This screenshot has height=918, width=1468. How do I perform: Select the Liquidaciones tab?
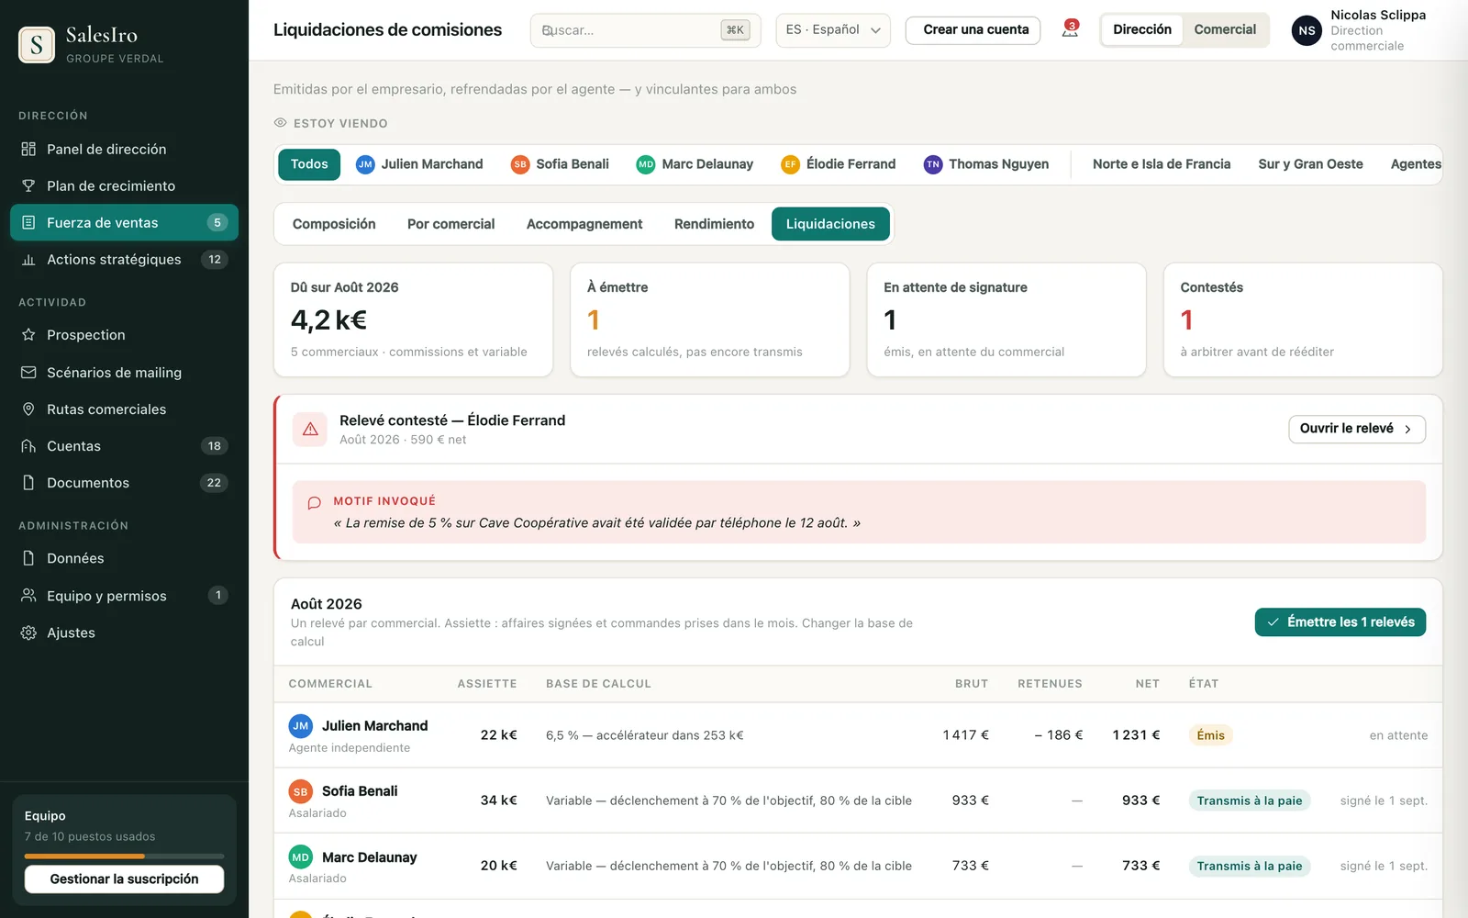pyautogui.click(x=830, y=224)
